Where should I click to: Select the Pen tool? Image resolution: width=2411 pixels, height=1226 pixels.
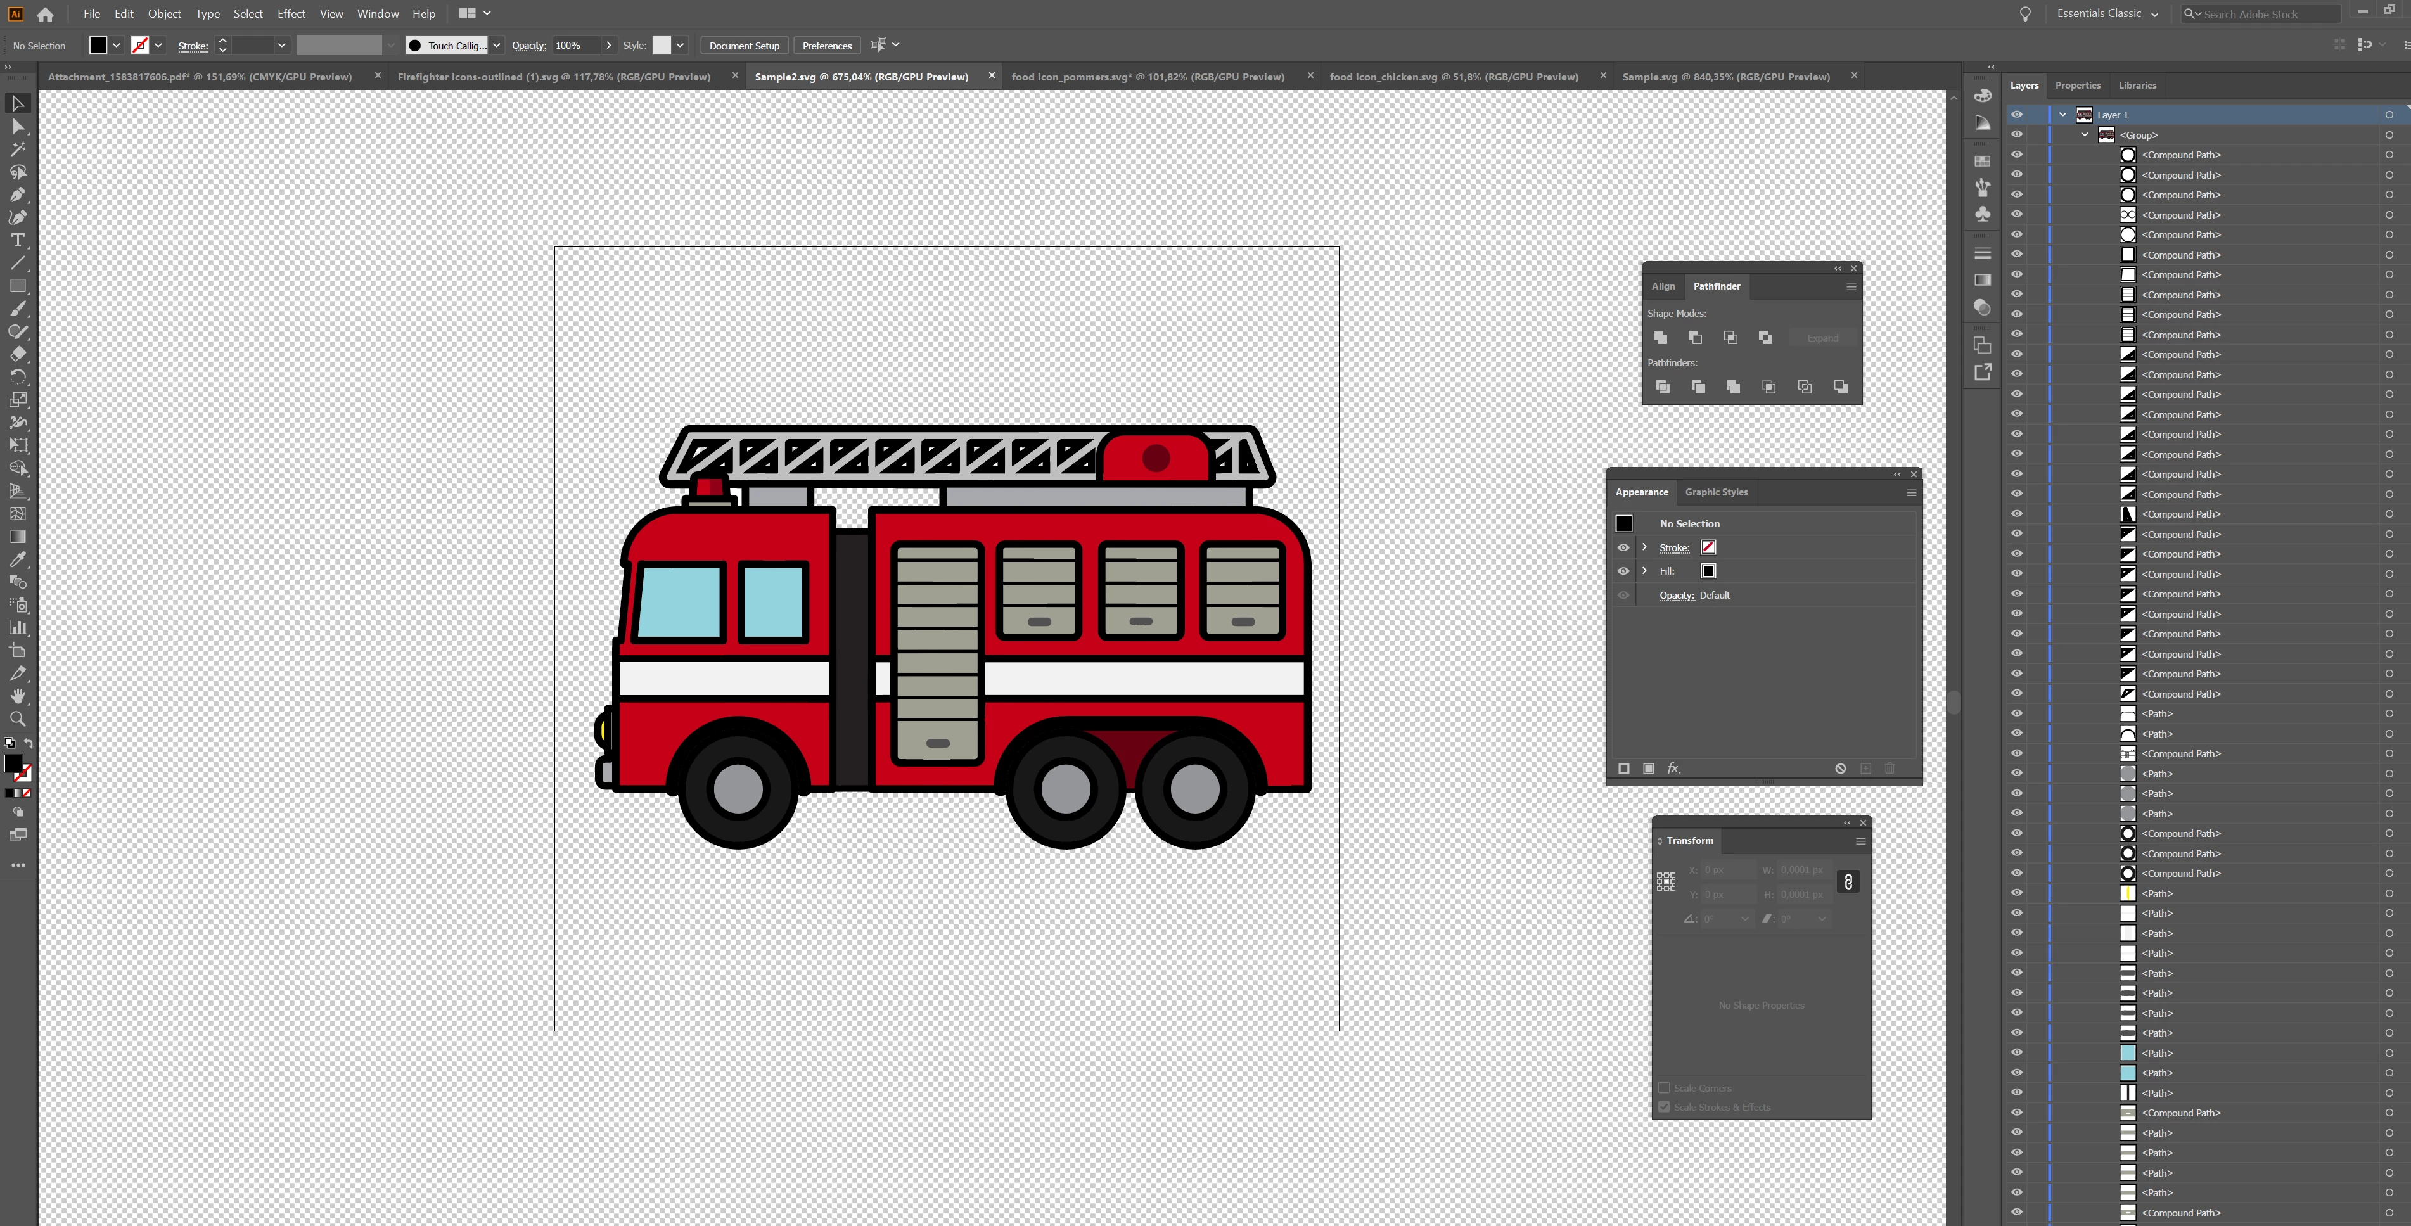18,195
